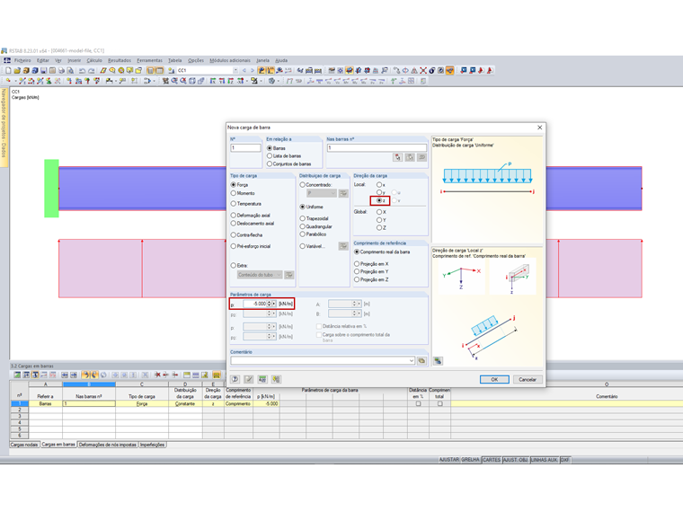Click the Undo arrow icon
683x512 pixels.
click(x=82, y=70)
